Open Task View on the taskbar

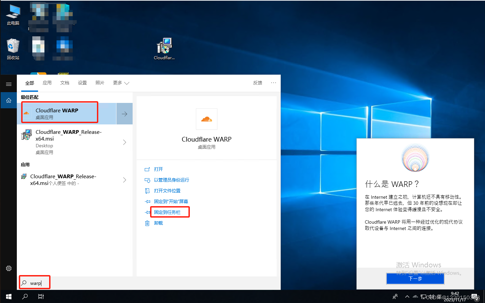point(41,297)
